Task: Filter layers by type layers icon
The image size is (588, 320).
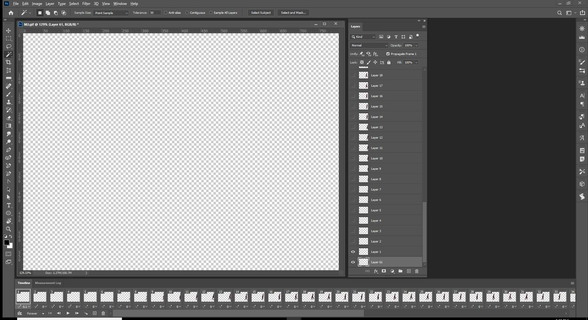Action: 396,37
